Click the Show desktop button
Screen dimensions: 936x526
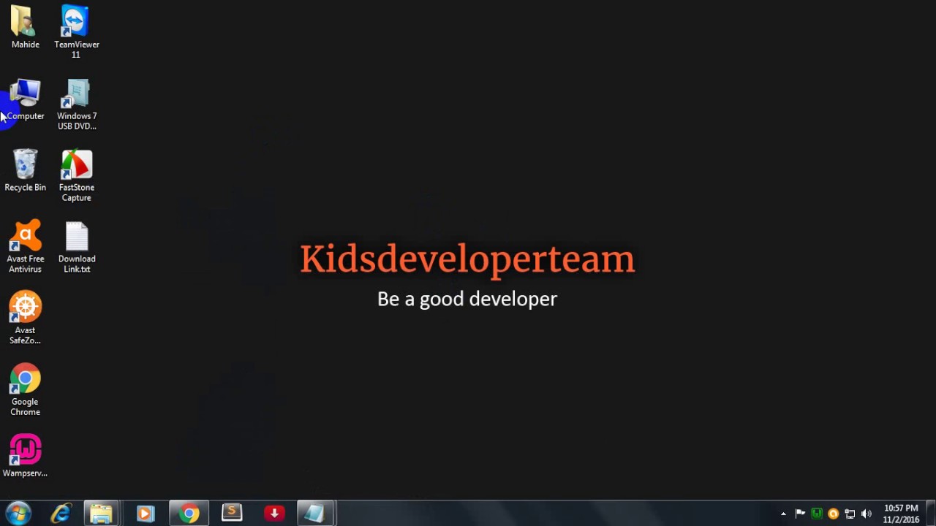931,514
